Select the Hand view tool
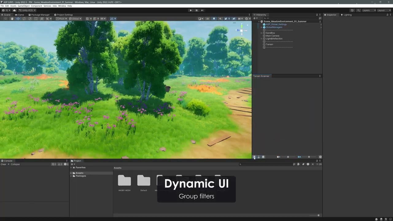The image size is (393, 221). coord(12,19)
